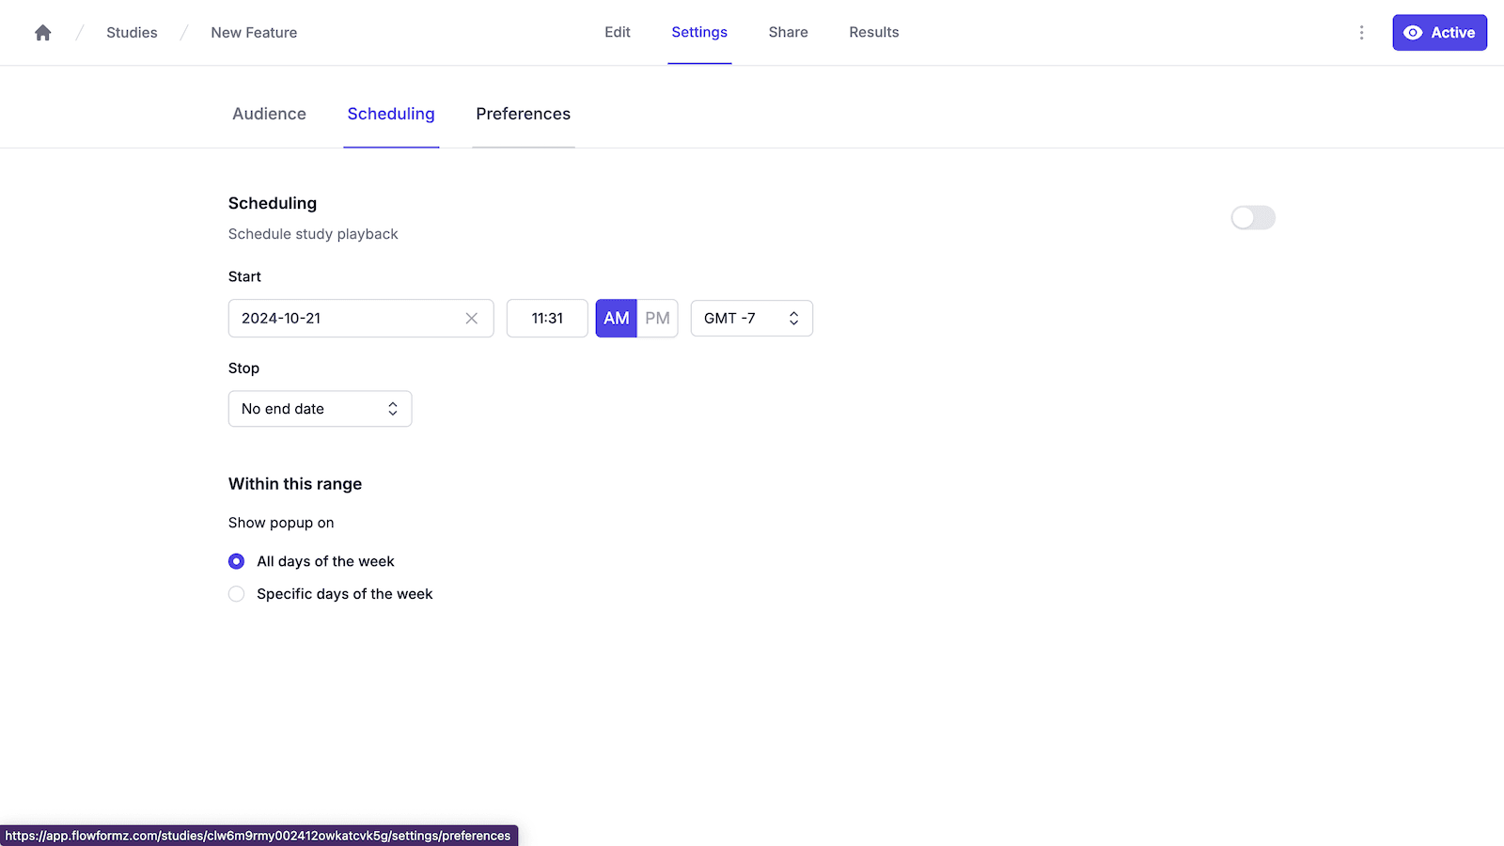Go to the Edit page
Screen dimensions: 1504x846
click(x=617, y=32)
